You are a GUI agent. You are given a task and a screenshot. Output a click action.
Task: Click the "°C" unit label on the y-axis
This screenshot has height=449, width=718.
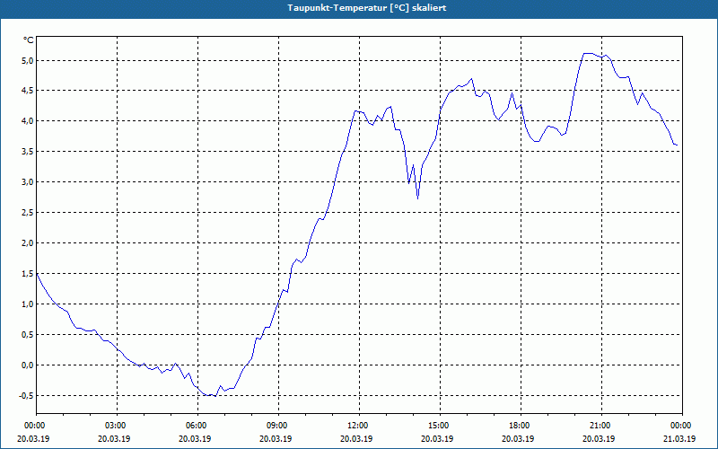pos(29,40)
